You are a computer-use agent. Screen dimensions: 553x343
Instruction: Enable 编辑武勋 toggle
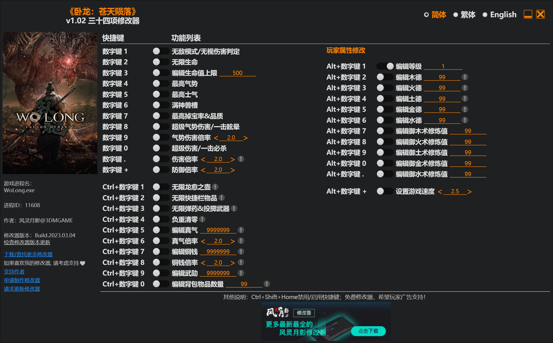coord(161,273)
